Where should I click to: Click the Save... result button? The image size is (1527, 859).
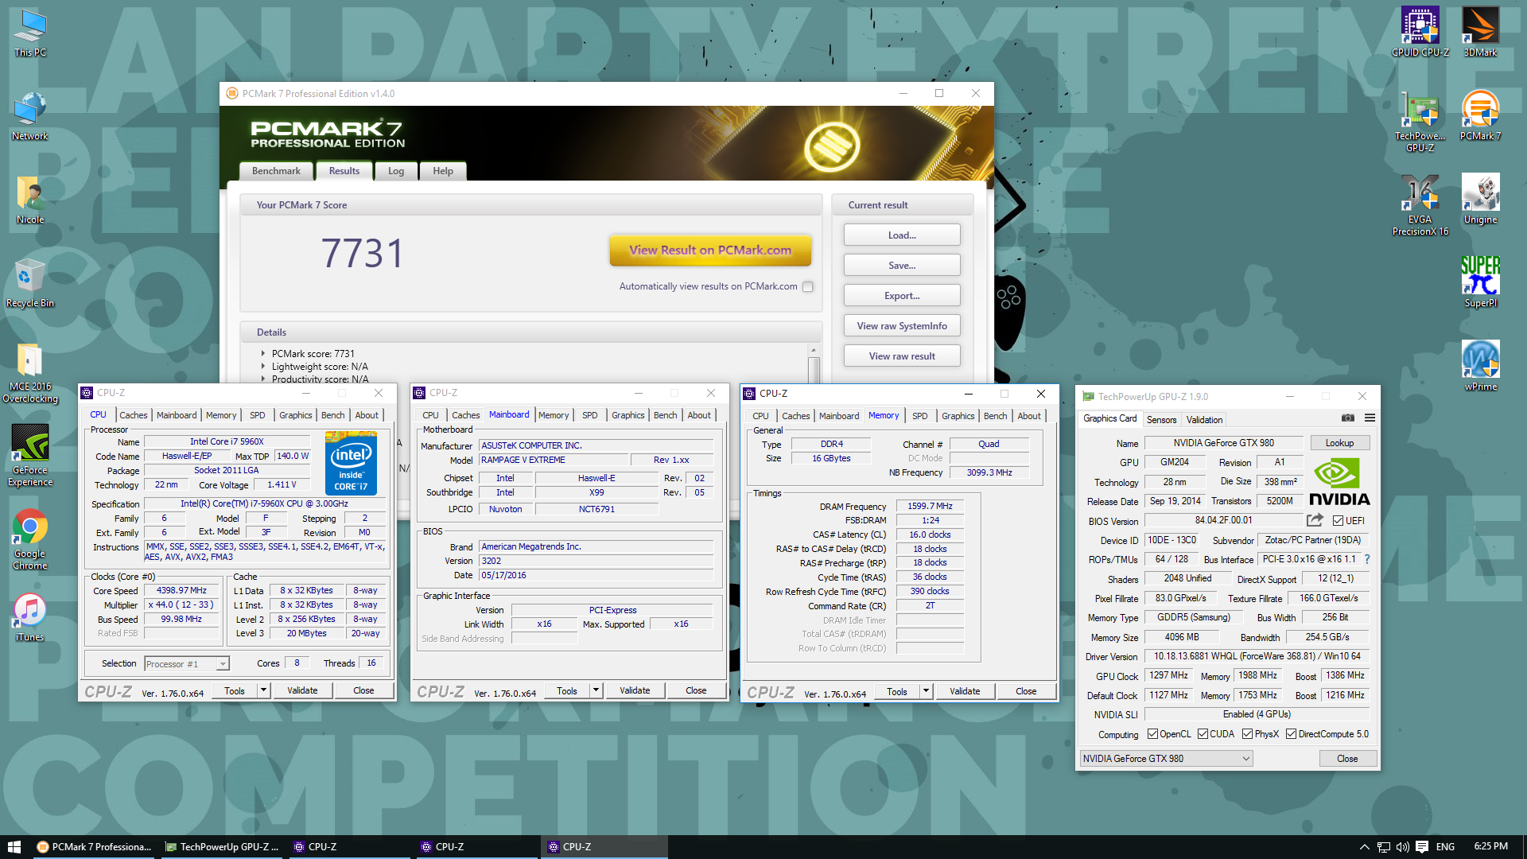point(902,266)
